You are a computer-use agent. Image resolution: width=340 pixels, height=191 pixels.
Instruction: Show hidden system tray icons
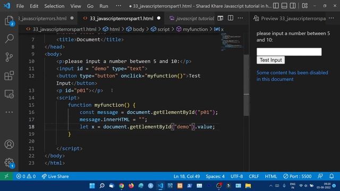pos(270,186)
